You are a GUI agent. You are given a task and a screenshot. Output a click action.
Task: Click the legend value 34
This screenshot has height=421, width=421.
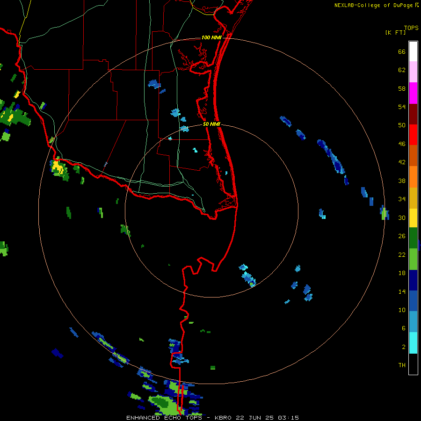402,199
